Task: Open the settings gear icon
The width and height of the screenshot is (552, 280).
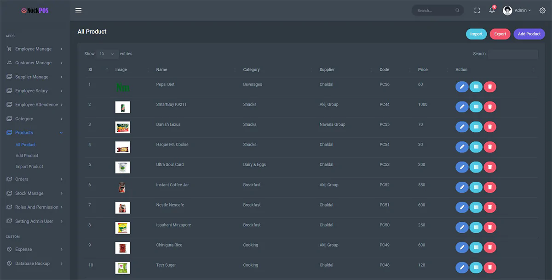Action: (542, 11)
